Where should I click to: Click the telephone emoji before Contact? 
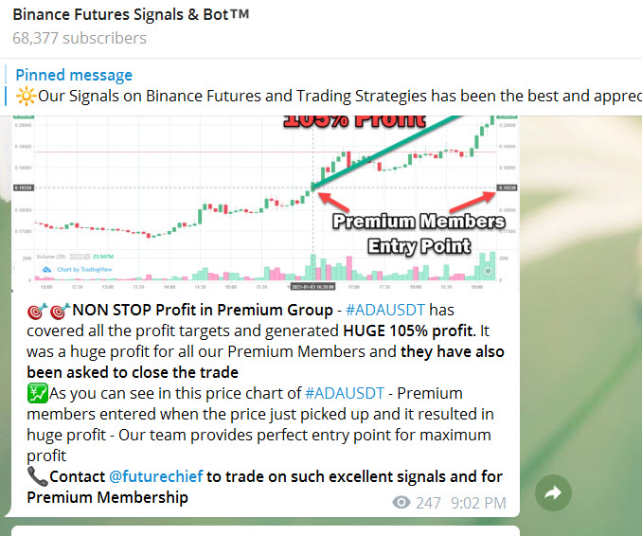pos(37,476)
